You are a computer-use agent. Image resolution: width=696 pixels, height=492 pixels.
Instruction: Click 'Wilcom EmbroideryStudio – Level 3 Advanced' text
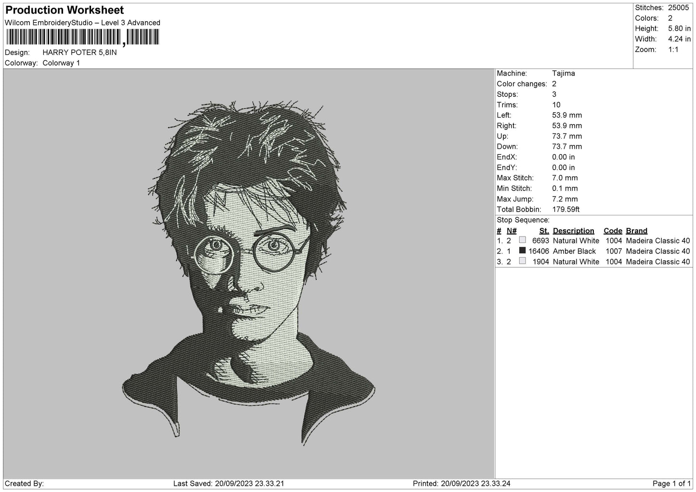tap(82, 23)
